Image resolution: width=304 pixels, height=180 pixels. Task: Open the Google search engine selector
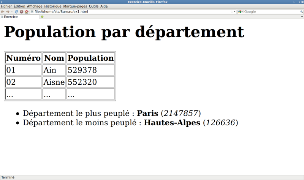click(241, 12)
